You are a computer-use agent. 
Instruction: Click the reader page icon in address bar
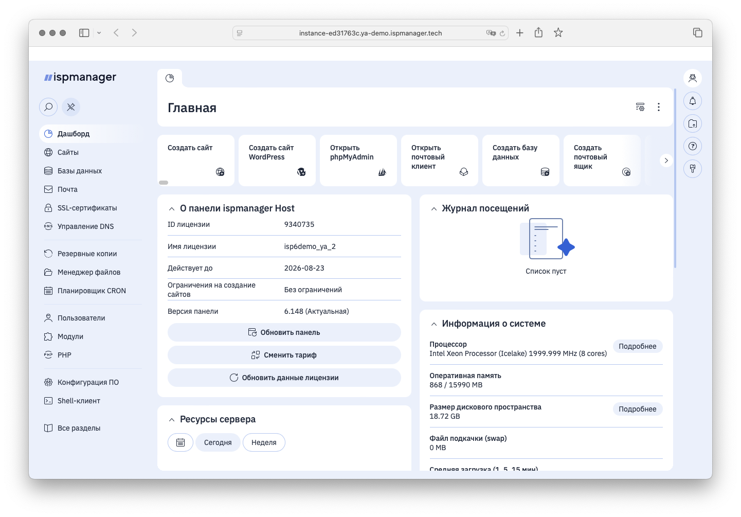pyautogui.click(x=240, y=33)
